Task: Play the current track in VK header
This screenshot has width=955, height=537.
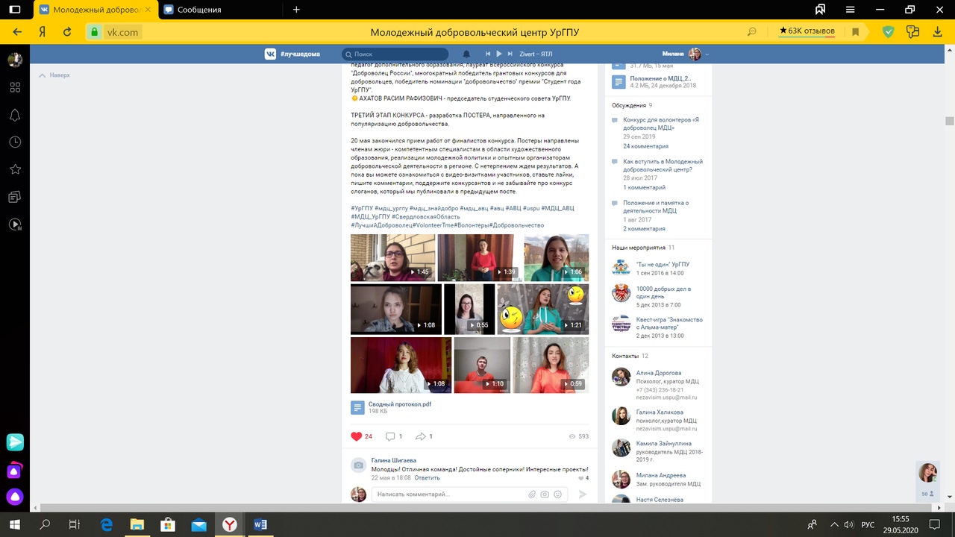Action: coord(499,54)
